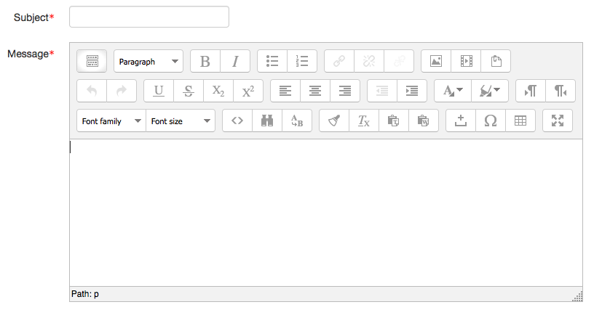This screenshot has width=594, height=310.
Task: Clean up messy code with broom
Action: (x=334, y=121)
